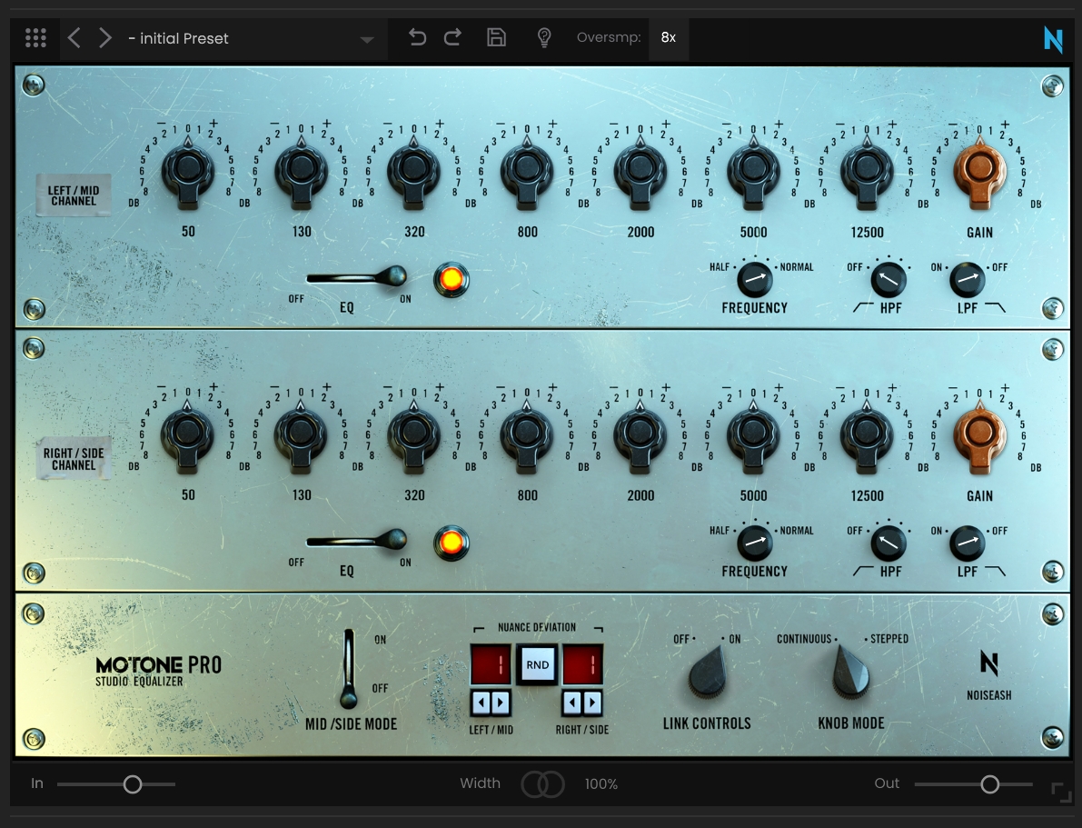Switch the Right/Side FREQUENCY half/normal knob

click(754, 543)
